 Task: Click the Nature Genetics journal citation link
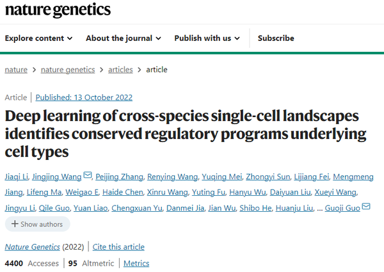click(x=32, y=247)
